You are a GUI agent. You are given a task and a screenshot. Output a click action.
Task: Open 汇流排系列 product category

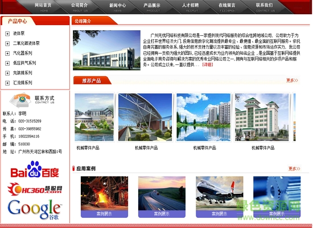tap(22, 83)
